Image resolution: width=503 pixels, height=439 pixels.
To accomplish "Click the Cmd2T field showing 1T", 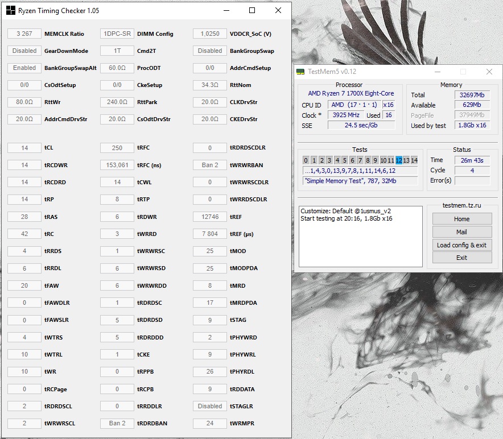I will point(117,51).
